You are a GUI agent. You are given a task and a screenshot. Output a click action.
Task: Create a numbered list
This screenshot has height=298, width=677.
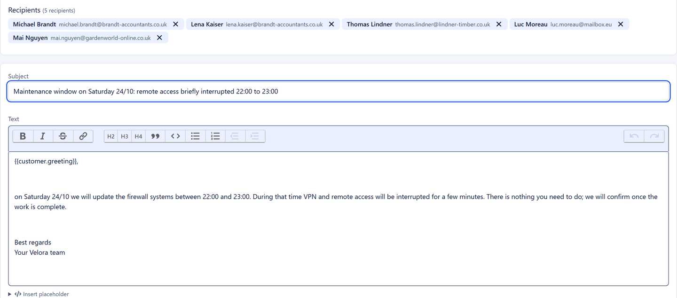point(215,136)
